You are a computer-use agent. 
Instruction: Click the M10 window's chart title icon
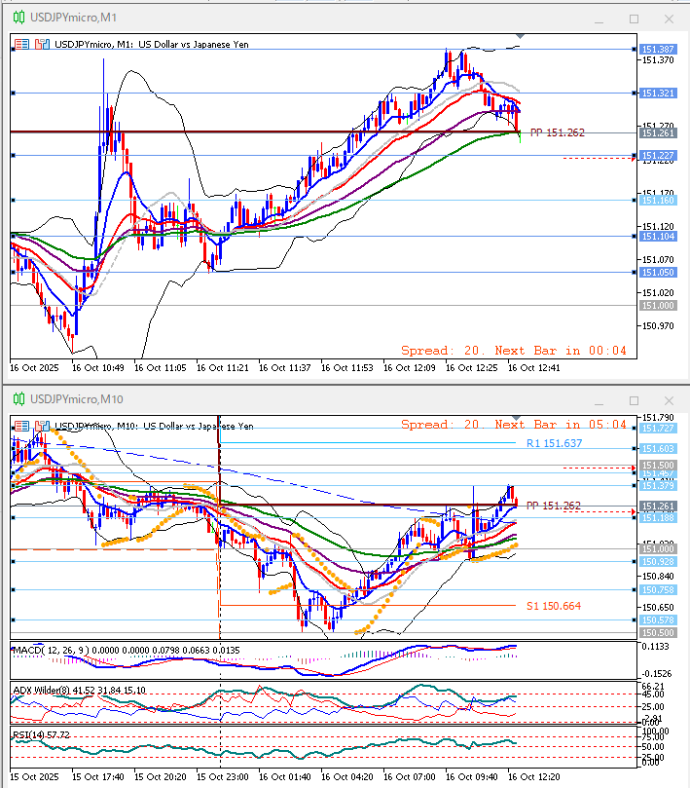17,398
